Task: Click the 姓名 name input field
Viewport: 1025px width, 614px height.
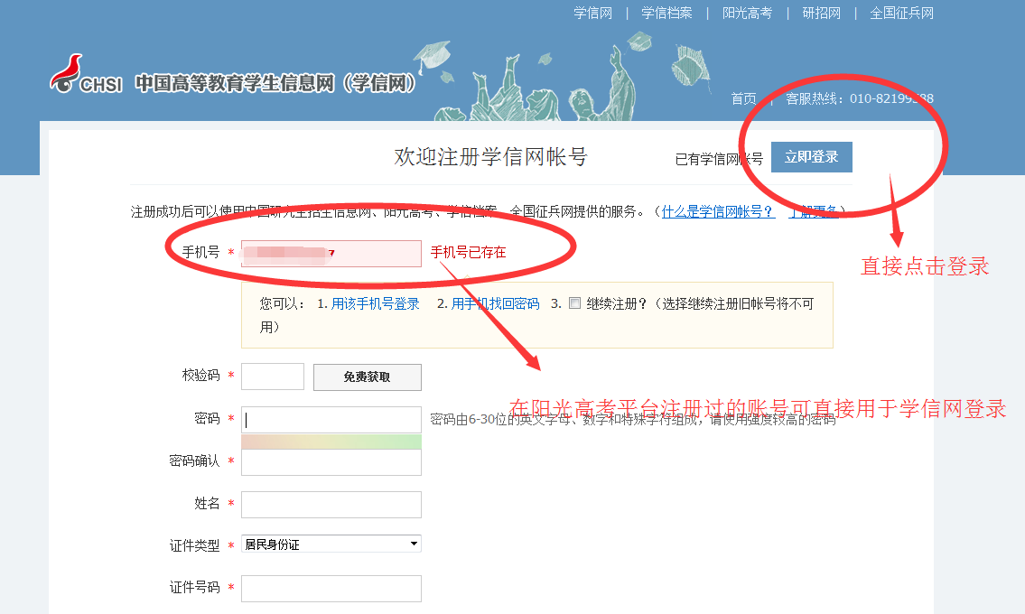Action: [x=331, y=505]
